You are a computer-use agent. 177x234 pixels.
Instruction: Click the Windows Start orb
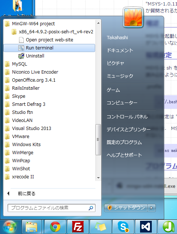[10, 227]
